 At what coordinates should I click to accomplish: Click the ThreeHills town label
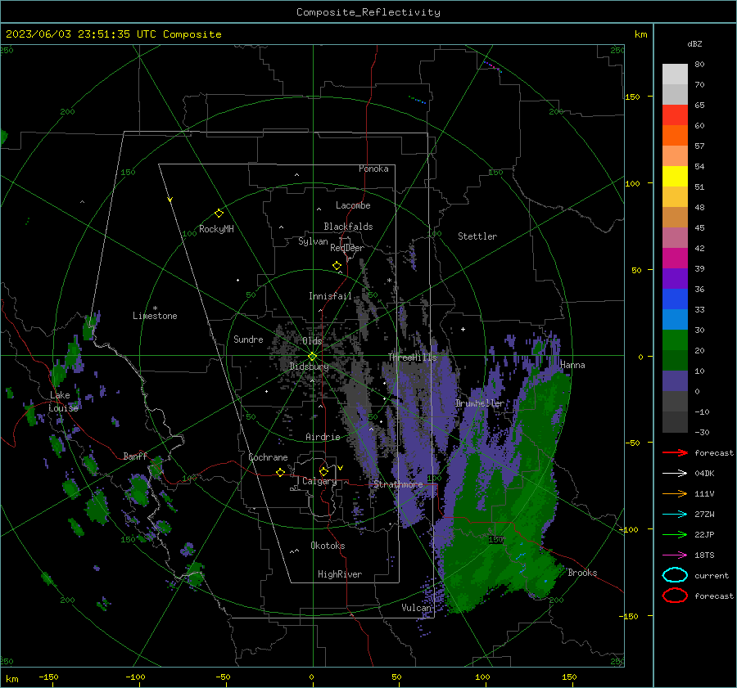click(x=412, y=357)
